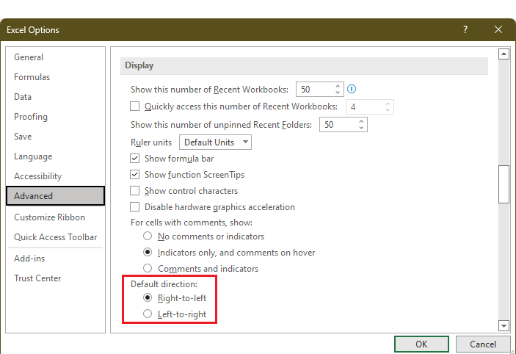This screenshot has height=354, width=516.
Task: Click the scroll up arrow
Action: pos(504,54)
